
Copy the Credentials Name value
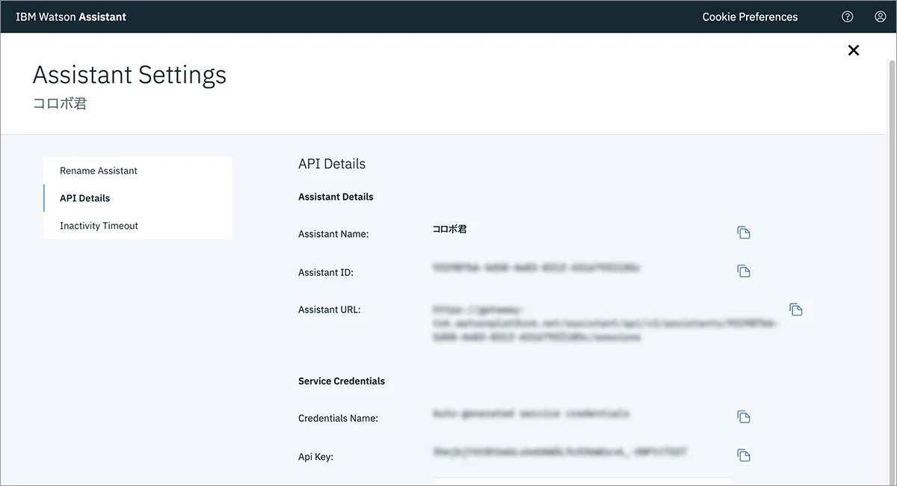pyautogui.click(x=744, y=416)
